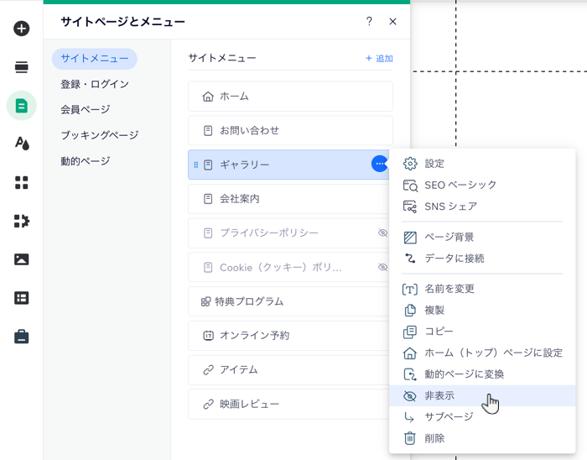Select the ホーム page row
Image resolution: width=587 pixels, height=460 pixels.
pos(290,97)
